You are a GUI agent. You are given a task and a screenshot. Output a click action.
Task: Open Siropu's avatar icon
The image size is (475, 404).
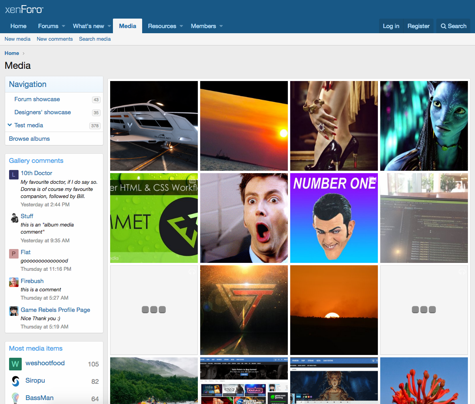pos(15,381)
